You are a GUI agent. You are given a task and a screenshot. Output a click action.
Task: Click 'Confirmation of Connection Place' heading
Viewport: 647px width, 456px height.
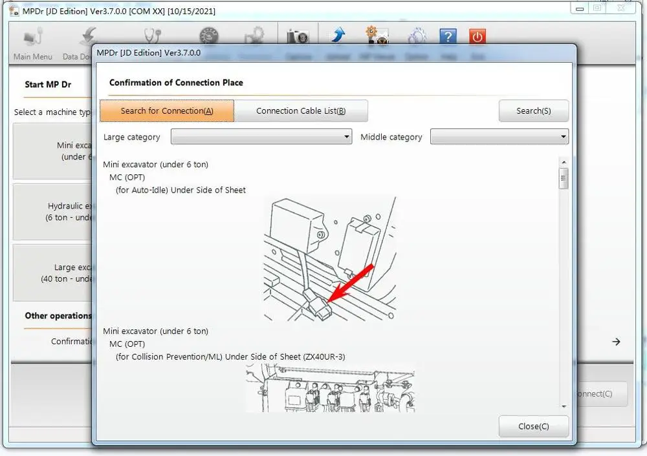(x=176, y=83)
